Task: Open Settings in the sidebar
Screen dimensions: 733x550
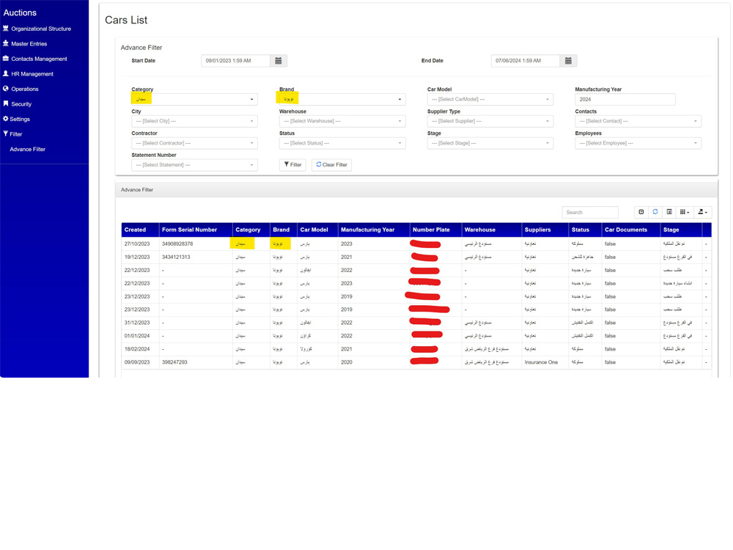Action: pyautogui.click(x=20, y=119)
